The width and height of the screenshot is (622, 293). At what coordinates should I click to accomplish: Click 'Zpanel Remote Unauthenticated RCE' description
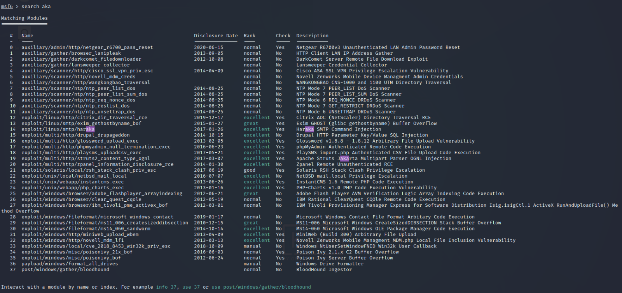click(344, 164)
